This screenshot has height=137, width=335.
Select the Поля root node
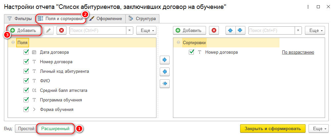(x=22, y=42)
